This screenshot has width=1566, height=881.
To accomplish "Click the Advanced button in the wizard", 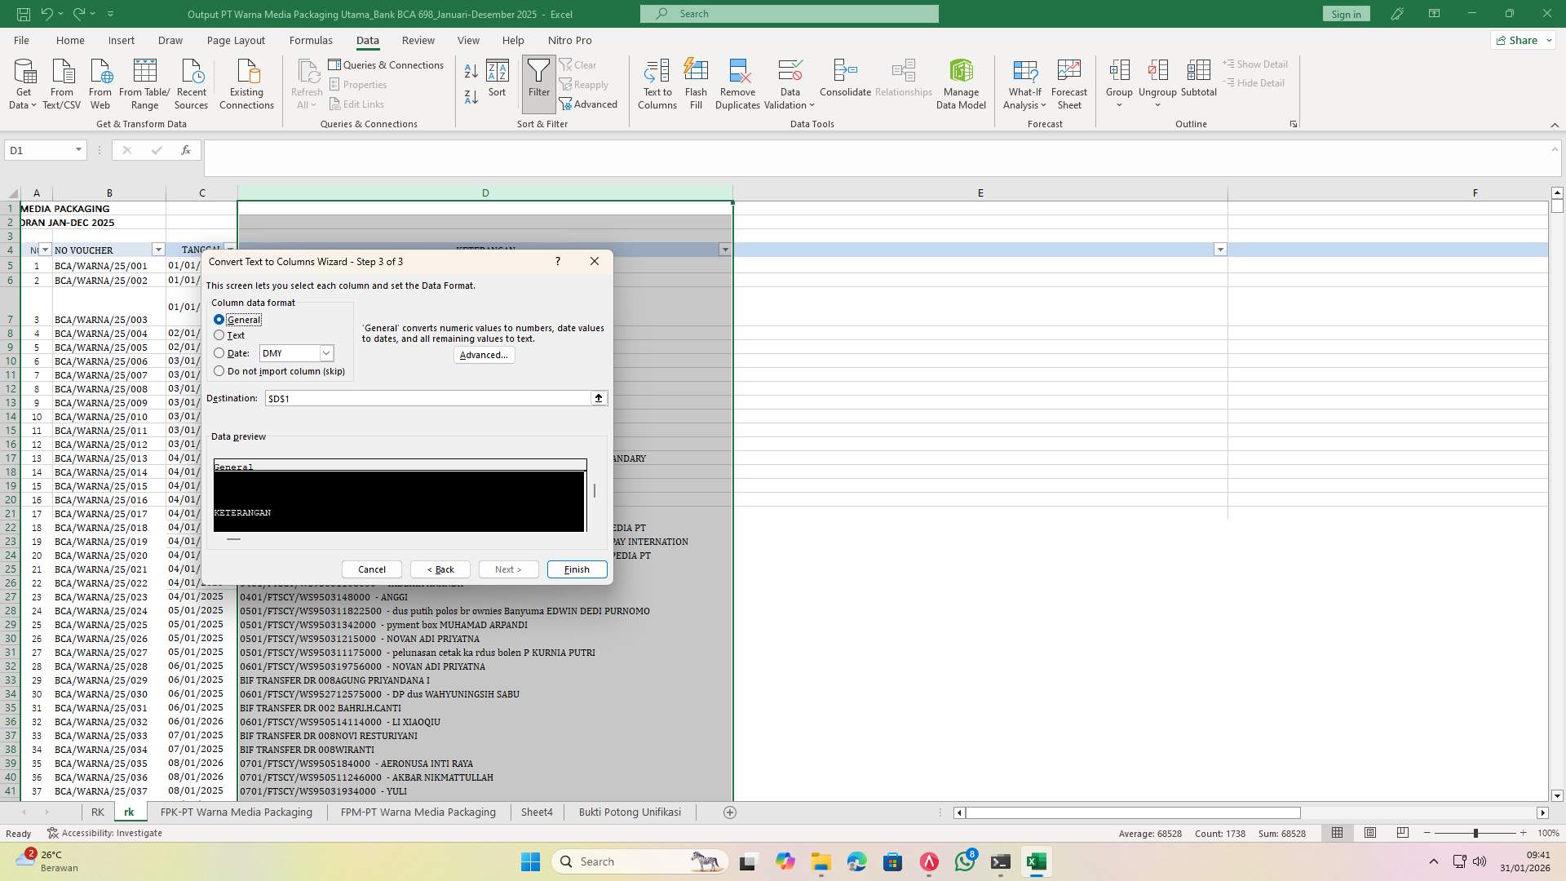I will point(484,355).
